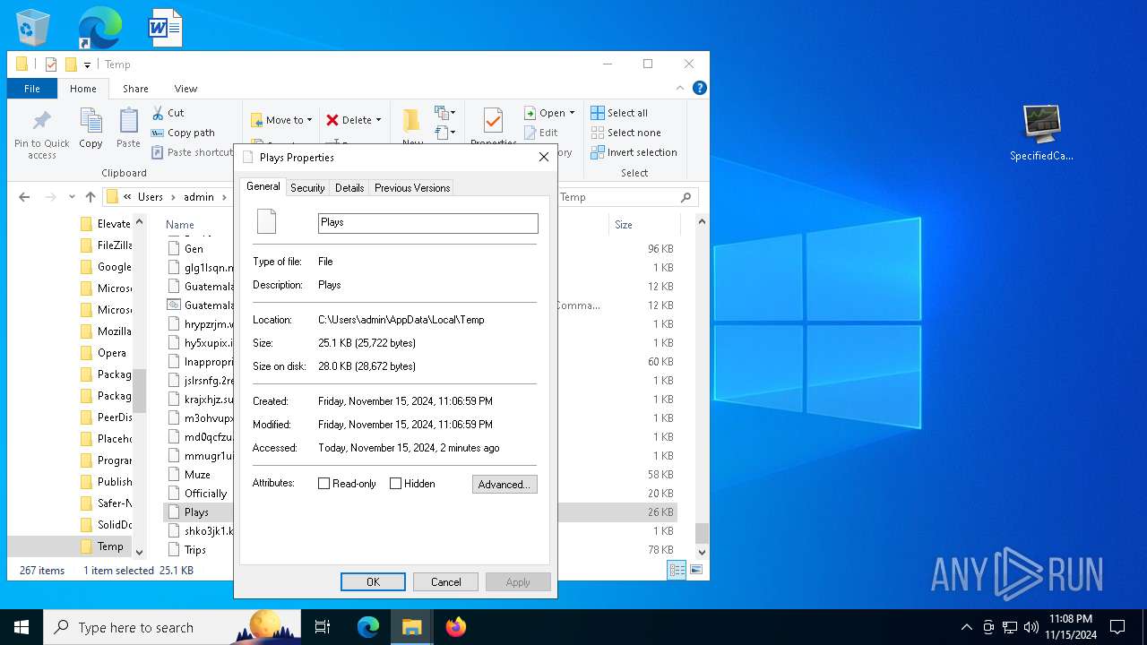Click Cancel in Plays Properties
The image size is (1147, 645).
pyautogui.click(x=445, y=582)
